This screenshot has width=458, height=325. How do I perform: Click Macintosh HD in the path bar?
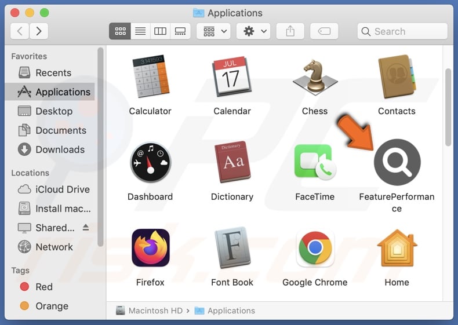(x=149, y=311)
